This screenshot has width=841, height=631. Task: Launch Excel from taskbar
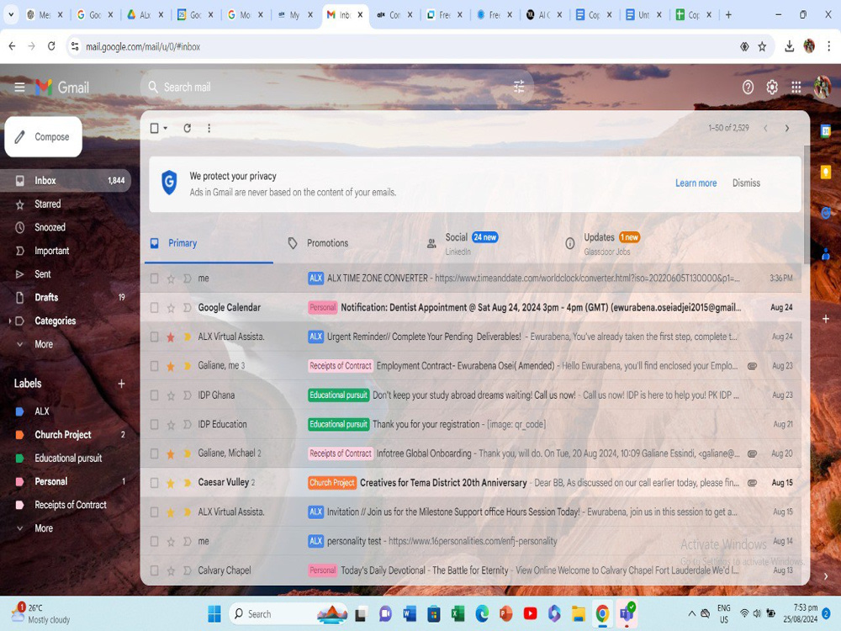pyautogui.click(x=458, y=613)
